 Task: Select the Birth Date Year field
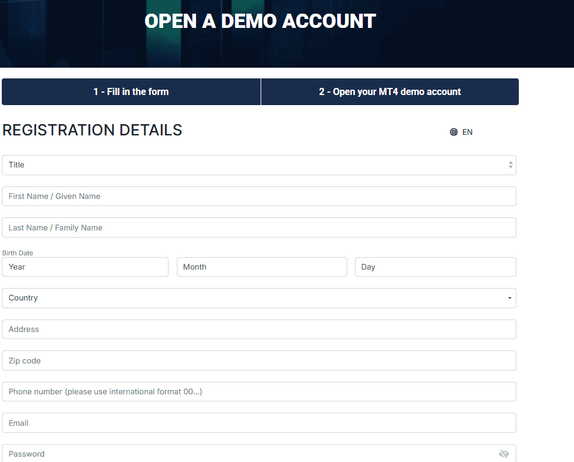point(85,267)
